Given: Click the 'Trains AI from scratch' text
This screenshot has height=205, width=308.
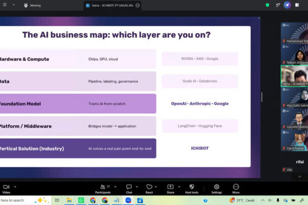Looking at the screenshot, I should 107,104.
